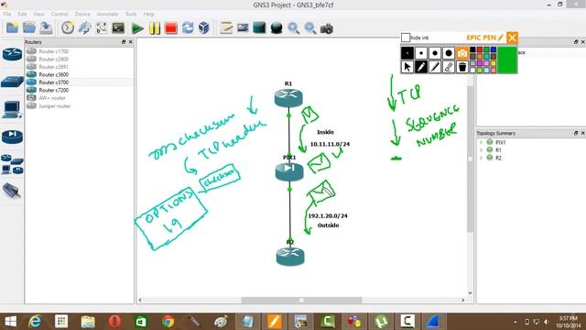Select the Epic Pen cursor tool

407,67
